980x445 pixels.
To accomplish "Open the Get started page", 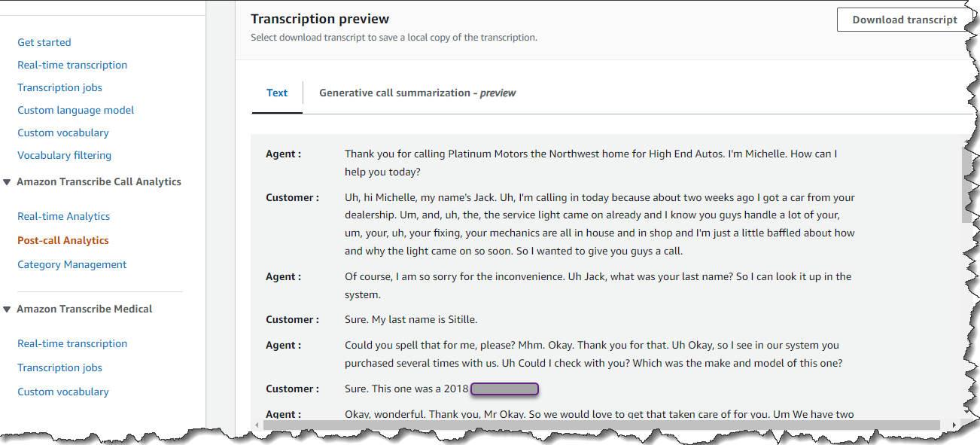I will click(44, 43).
